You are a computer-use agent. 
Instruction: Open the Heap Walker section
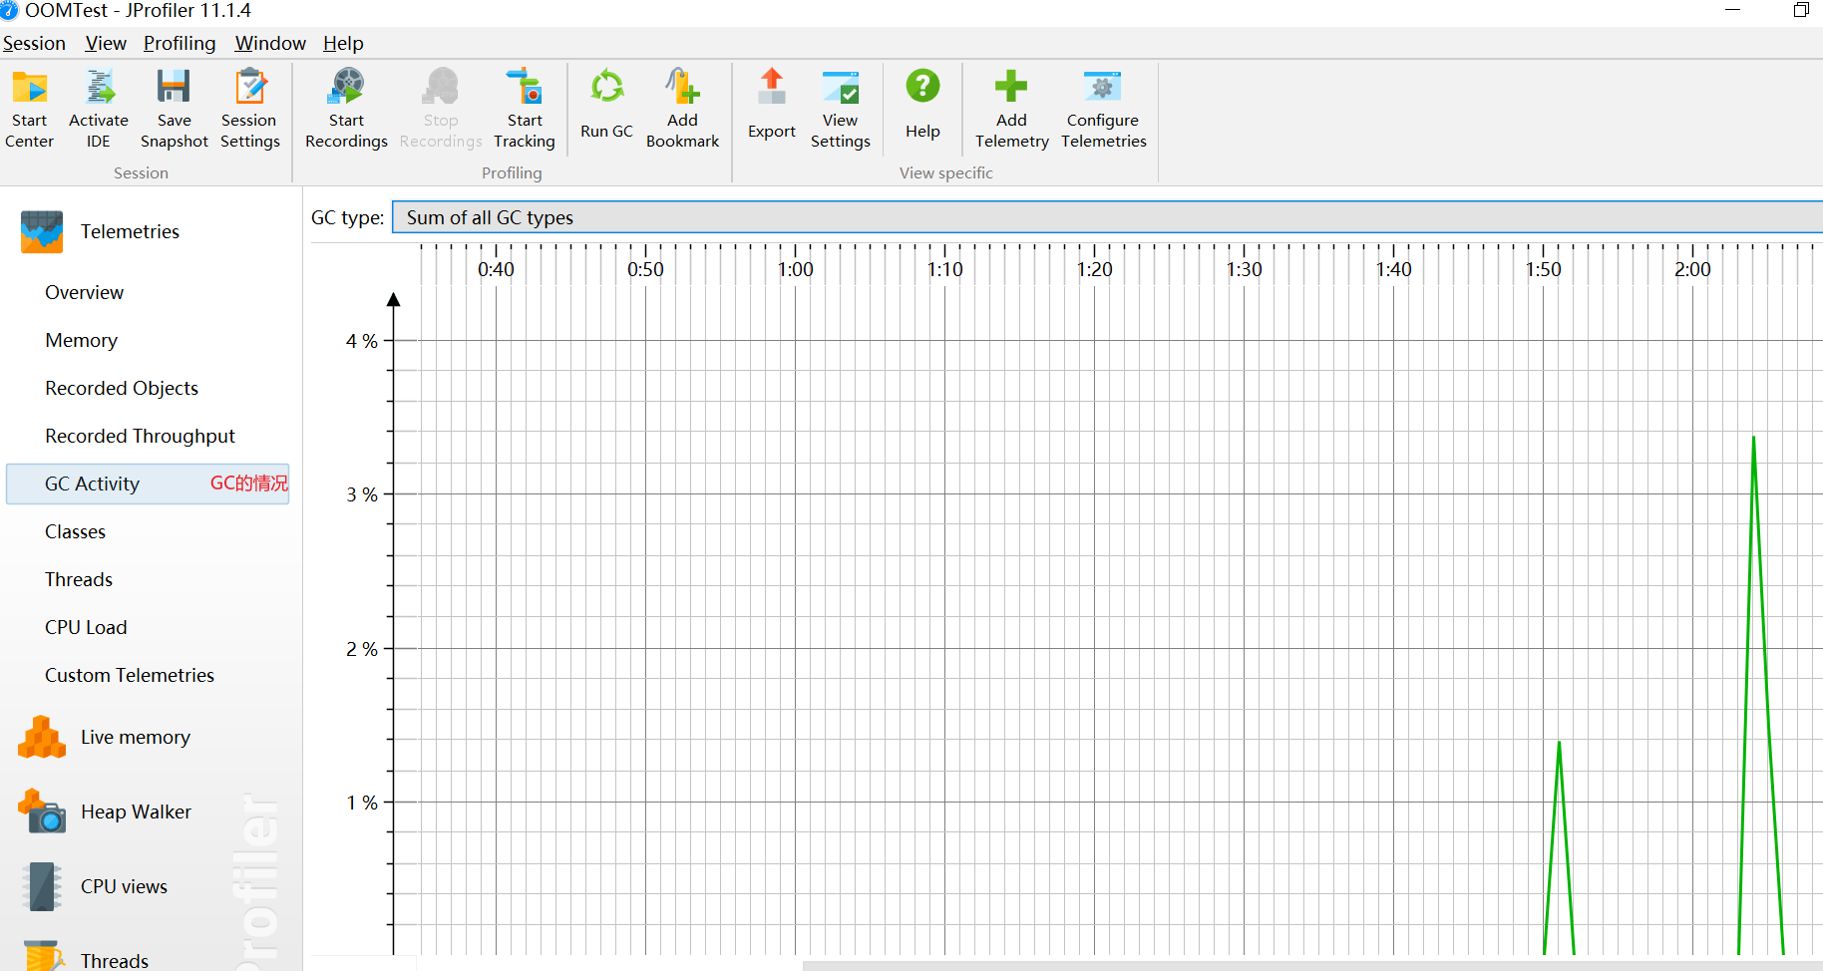pos(136,811)
